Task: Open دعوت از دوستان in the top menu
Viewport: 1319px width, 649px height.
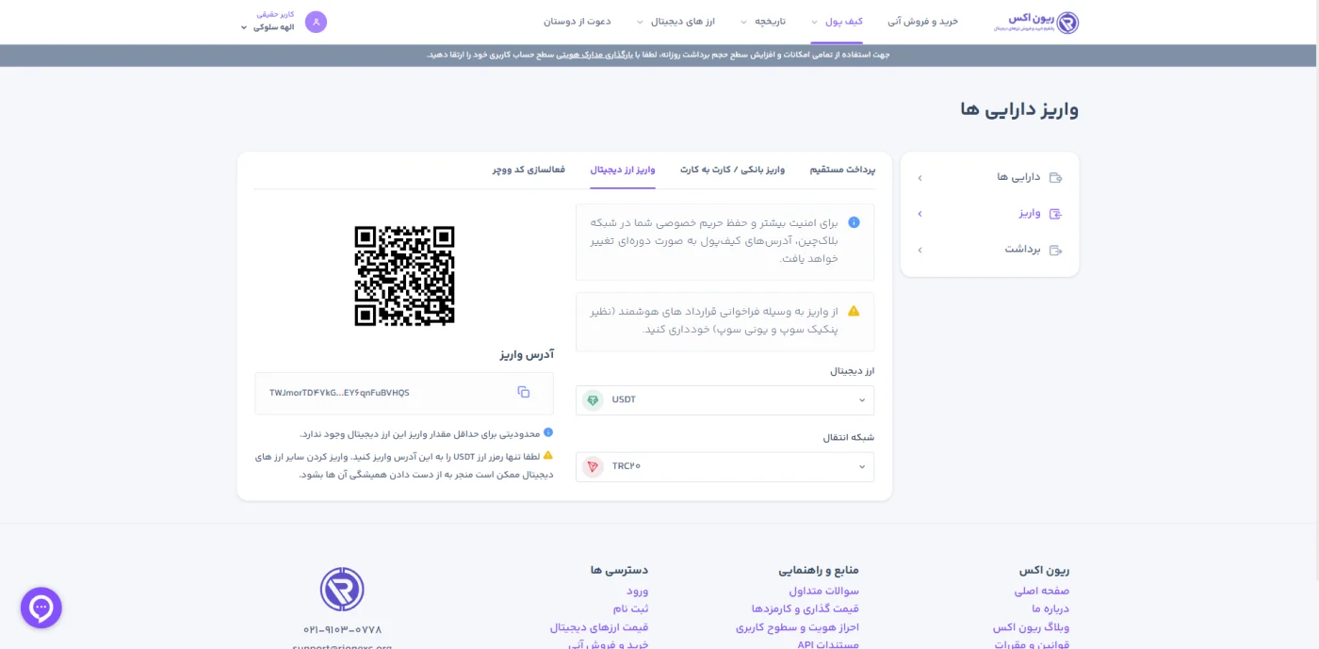Action: [577, 22]
